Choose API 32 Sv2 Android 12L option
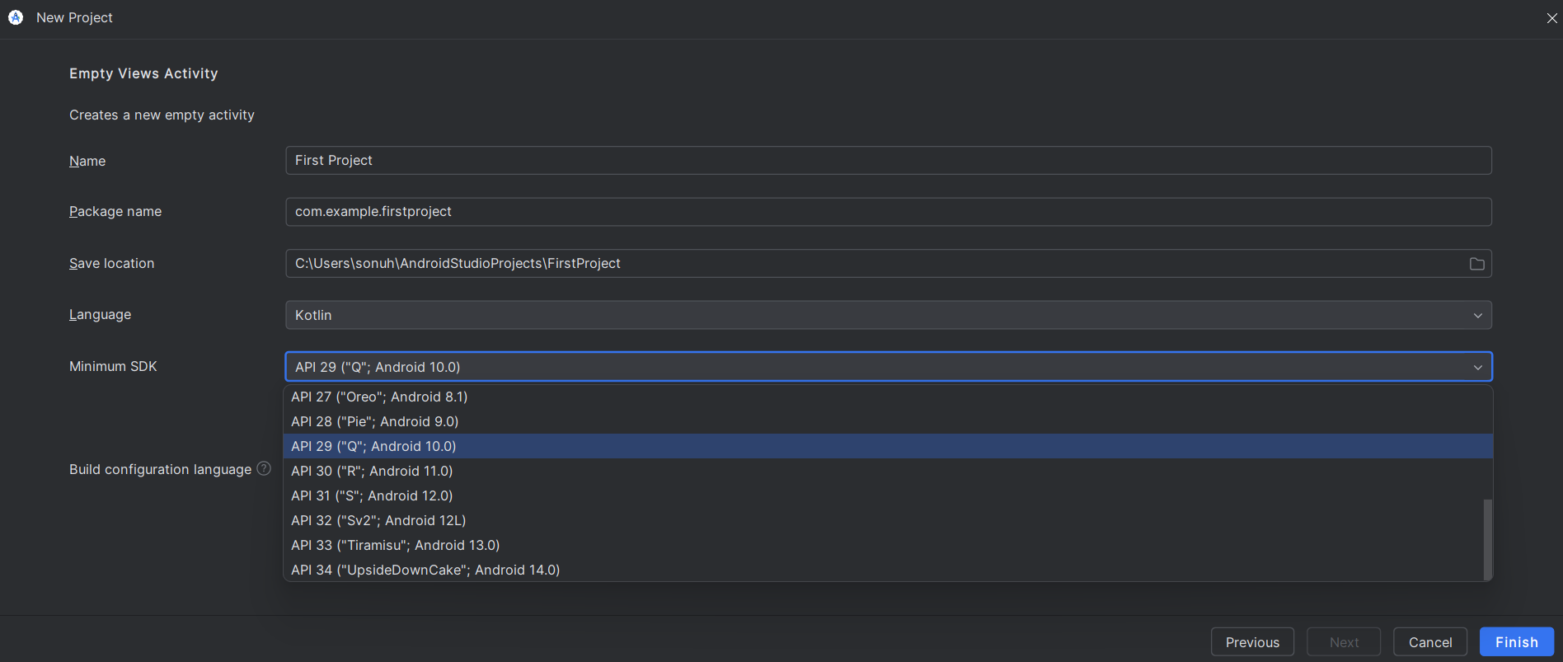 378,520
